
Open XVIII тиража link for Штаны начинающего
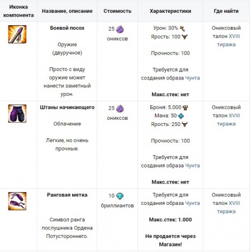pos(228,120)
